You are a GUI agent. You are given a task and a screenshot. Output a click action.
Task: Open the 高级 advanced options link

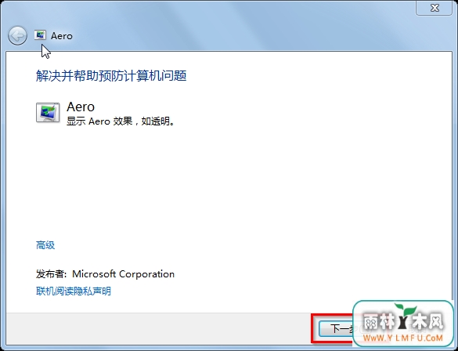click(45, 245)
